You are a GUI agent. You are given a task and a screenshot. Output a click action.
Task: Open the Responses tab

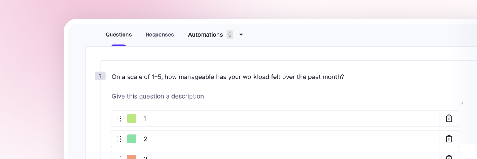click(160, 35)
